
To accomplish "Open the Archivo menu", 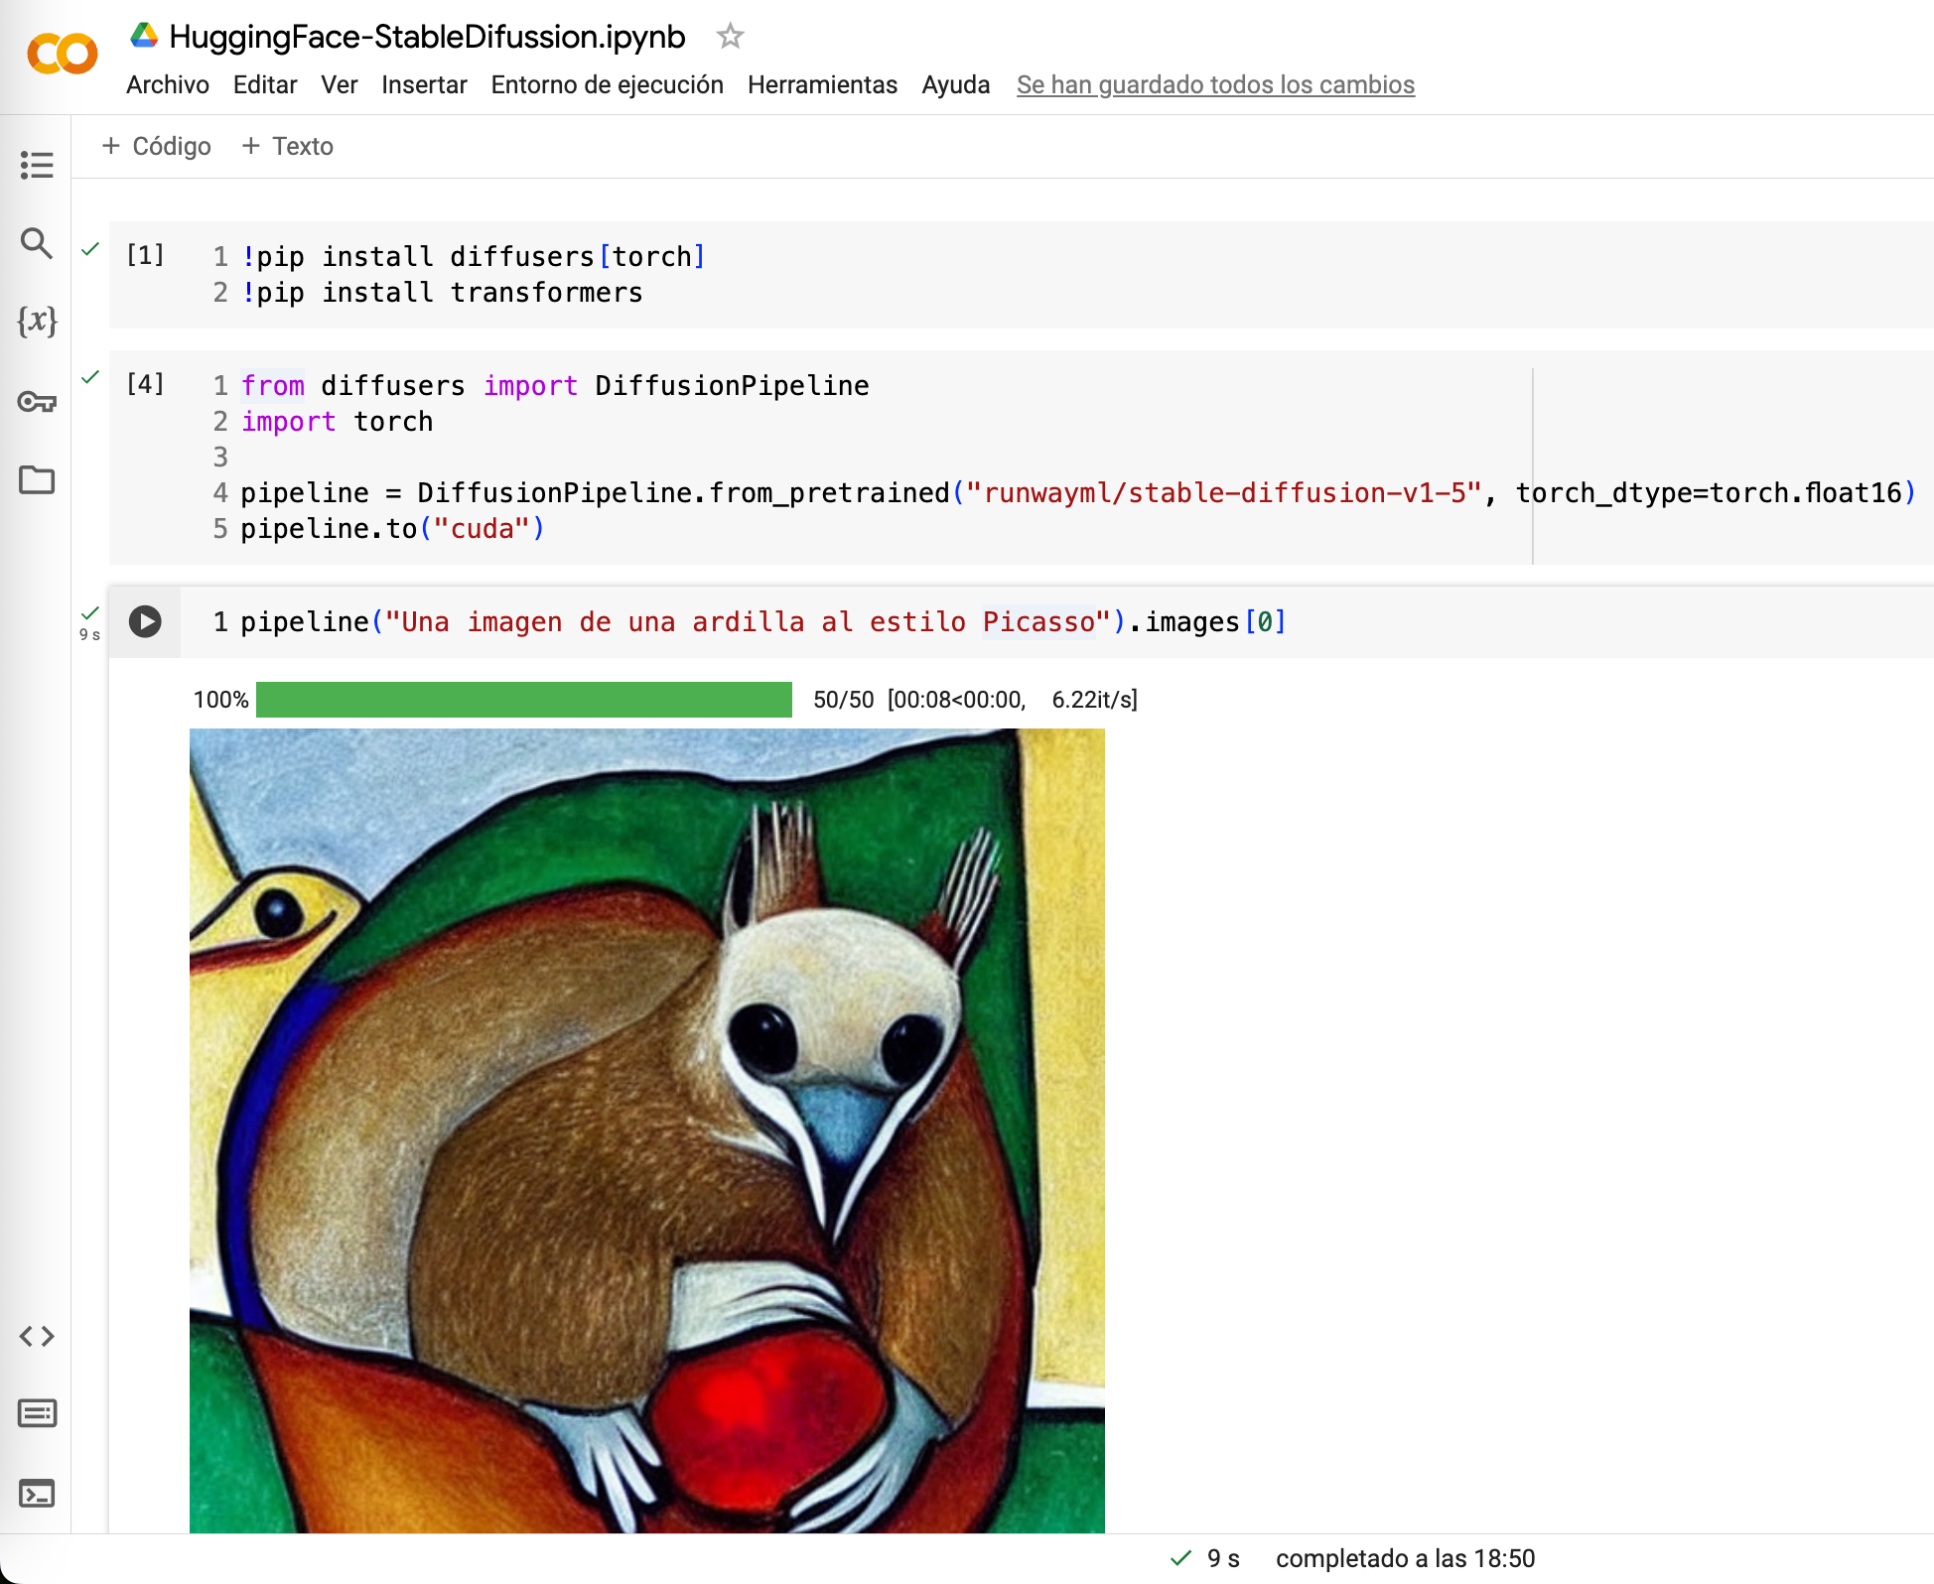I will [168, 85].
